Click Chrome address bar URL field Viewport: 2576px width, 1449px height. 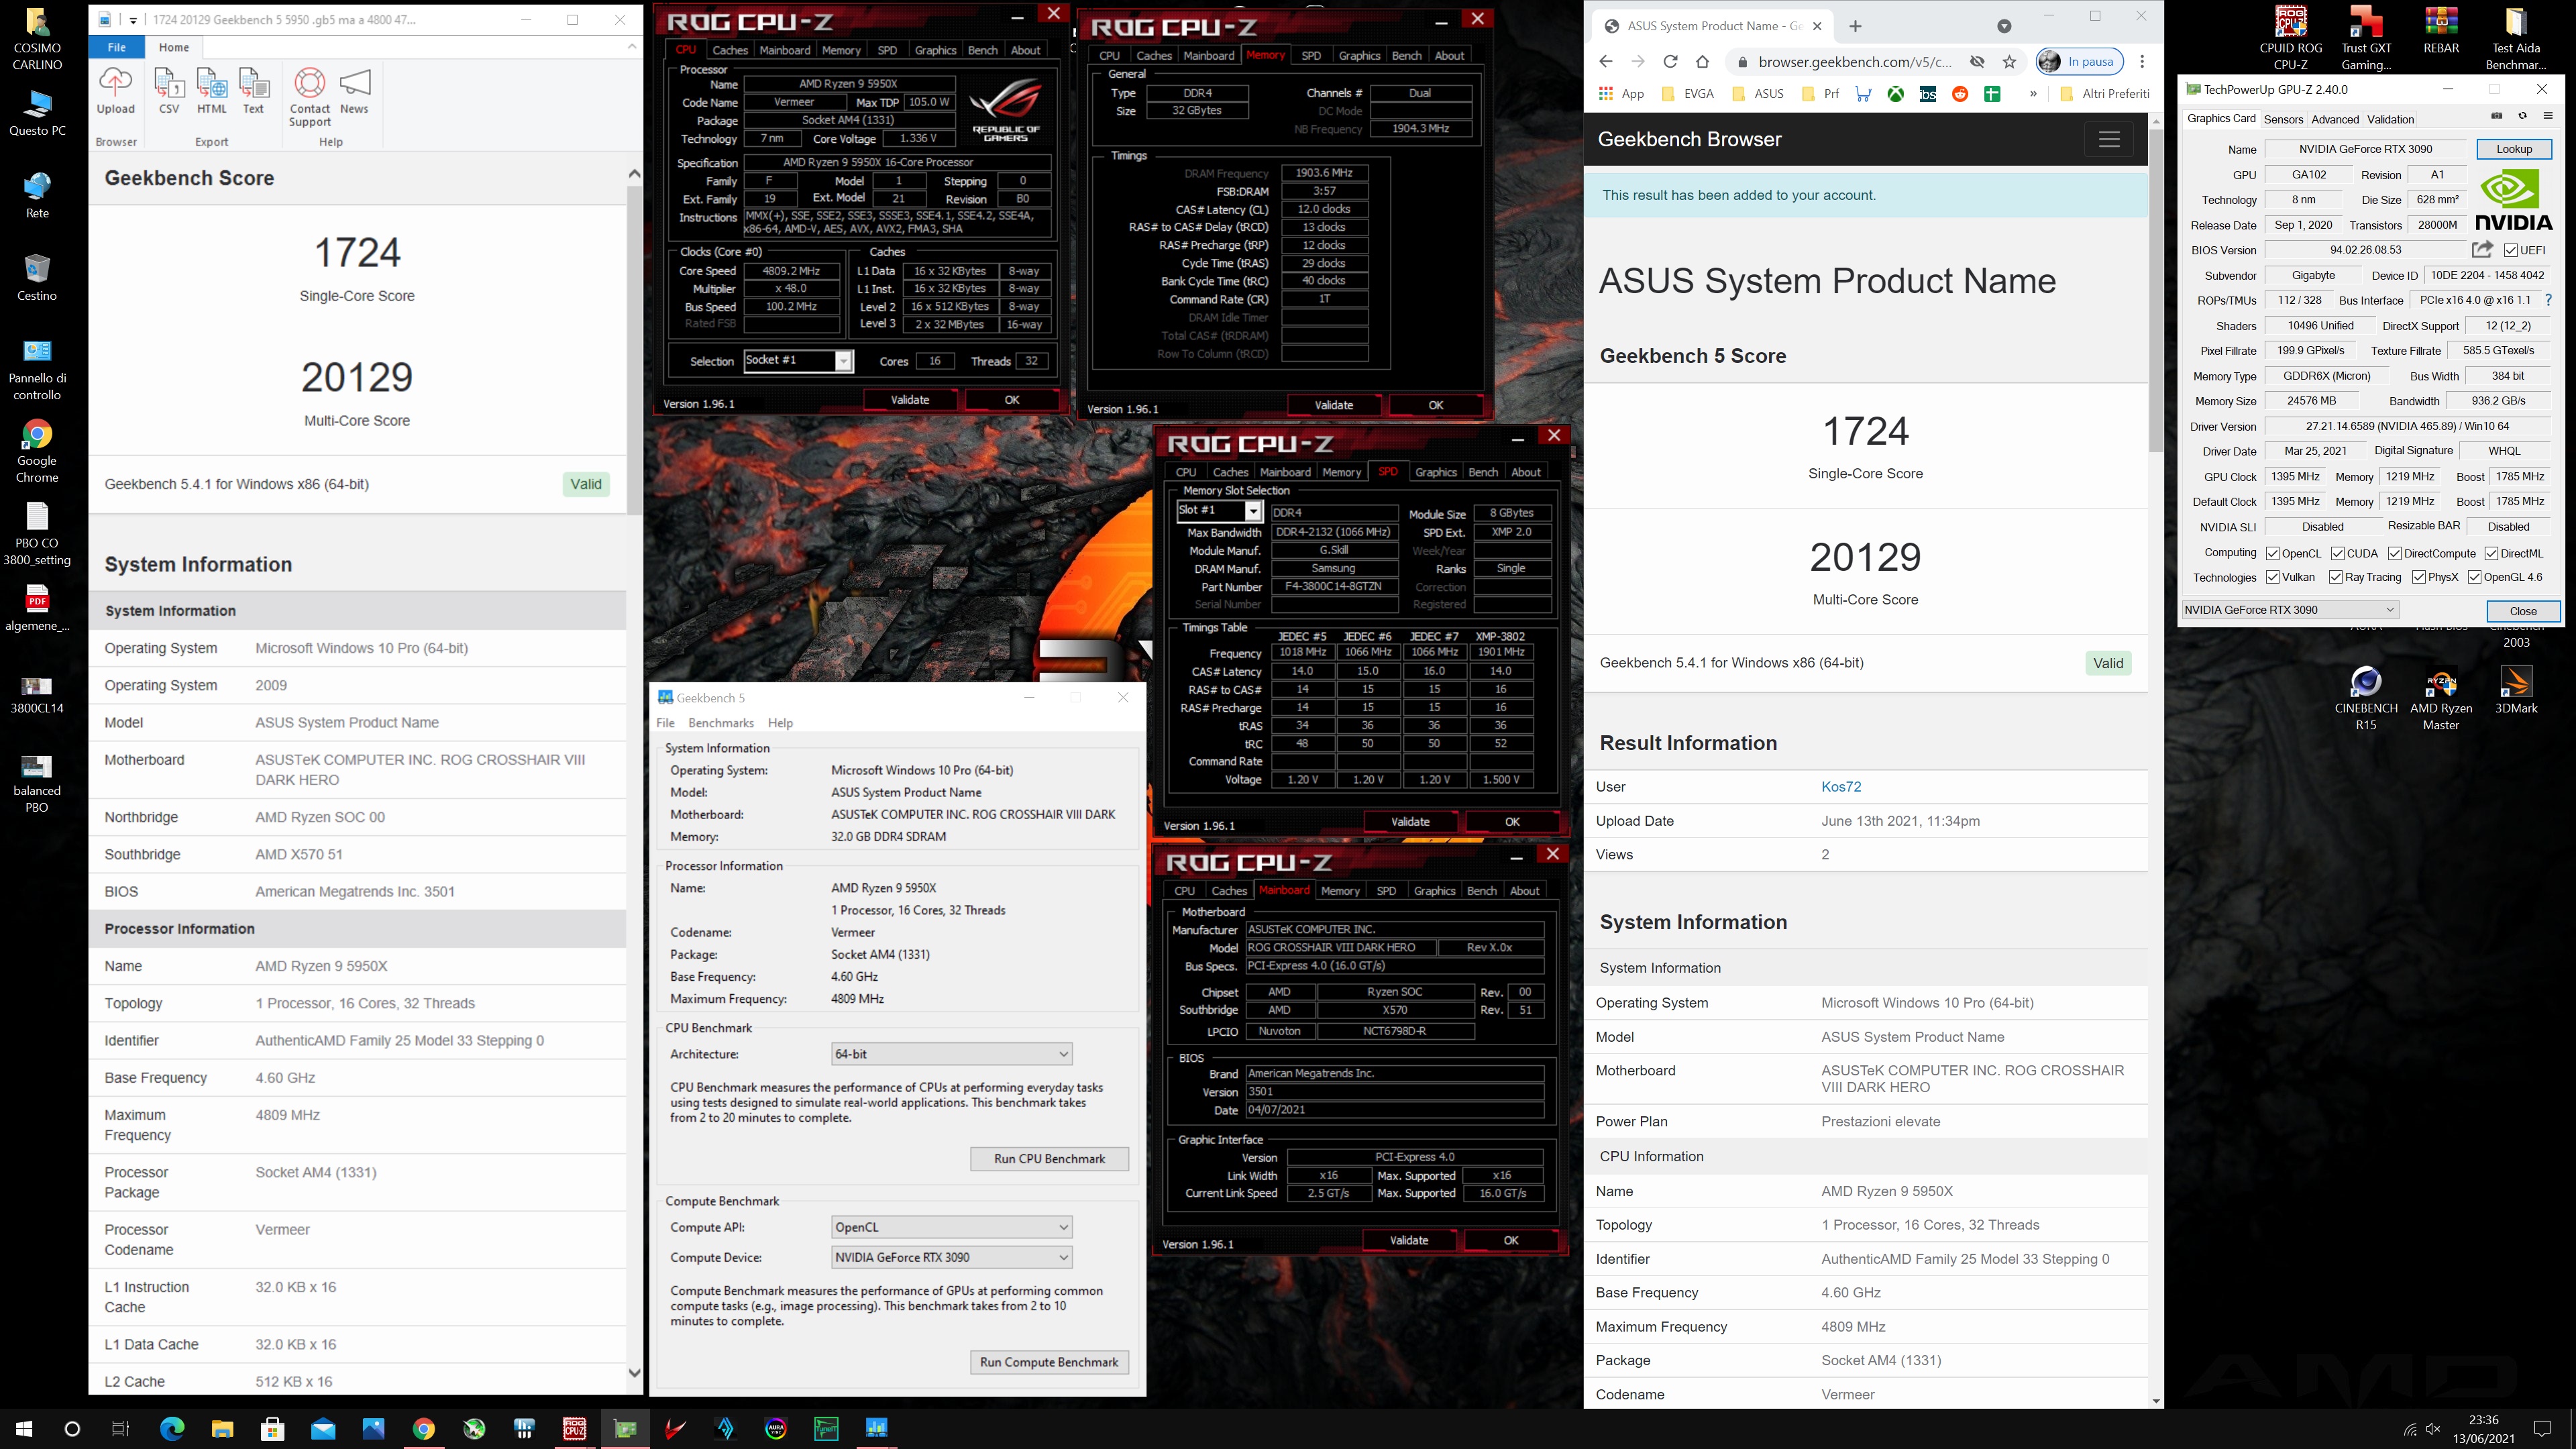[x=1855, y=62]
